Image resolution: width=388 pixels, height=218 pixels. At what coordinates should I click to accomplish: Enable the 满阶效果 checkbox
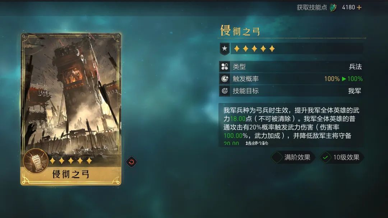click(277, 157)
